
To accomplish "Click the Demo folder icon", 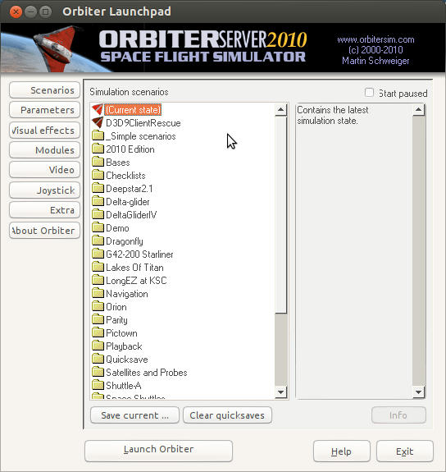I will coord(98,228).
